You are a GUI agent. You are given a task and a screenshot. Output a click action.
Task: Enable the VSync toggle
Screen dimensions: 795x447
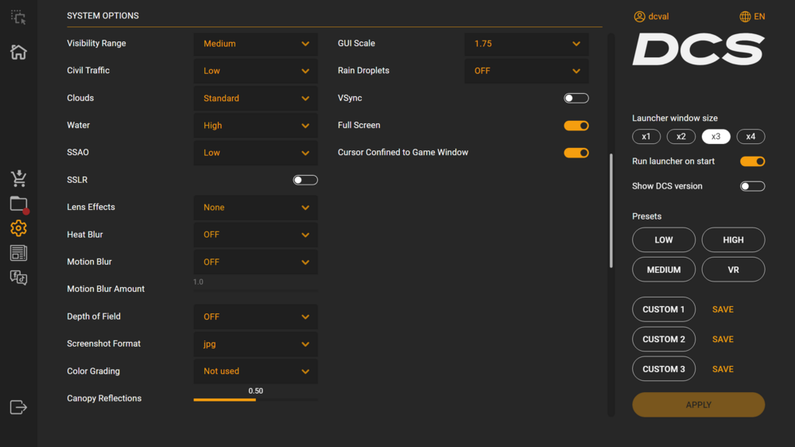click(x=576, y=98)
